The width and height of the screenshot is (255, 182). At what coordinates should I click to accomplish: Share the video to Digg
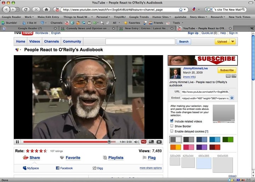point(98,168)
